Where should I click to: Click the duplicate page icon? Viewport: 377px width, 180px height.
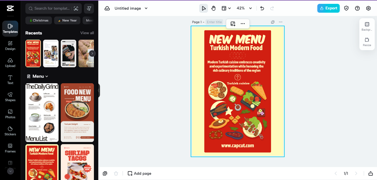pyautogui.click(x=273, y=22)
